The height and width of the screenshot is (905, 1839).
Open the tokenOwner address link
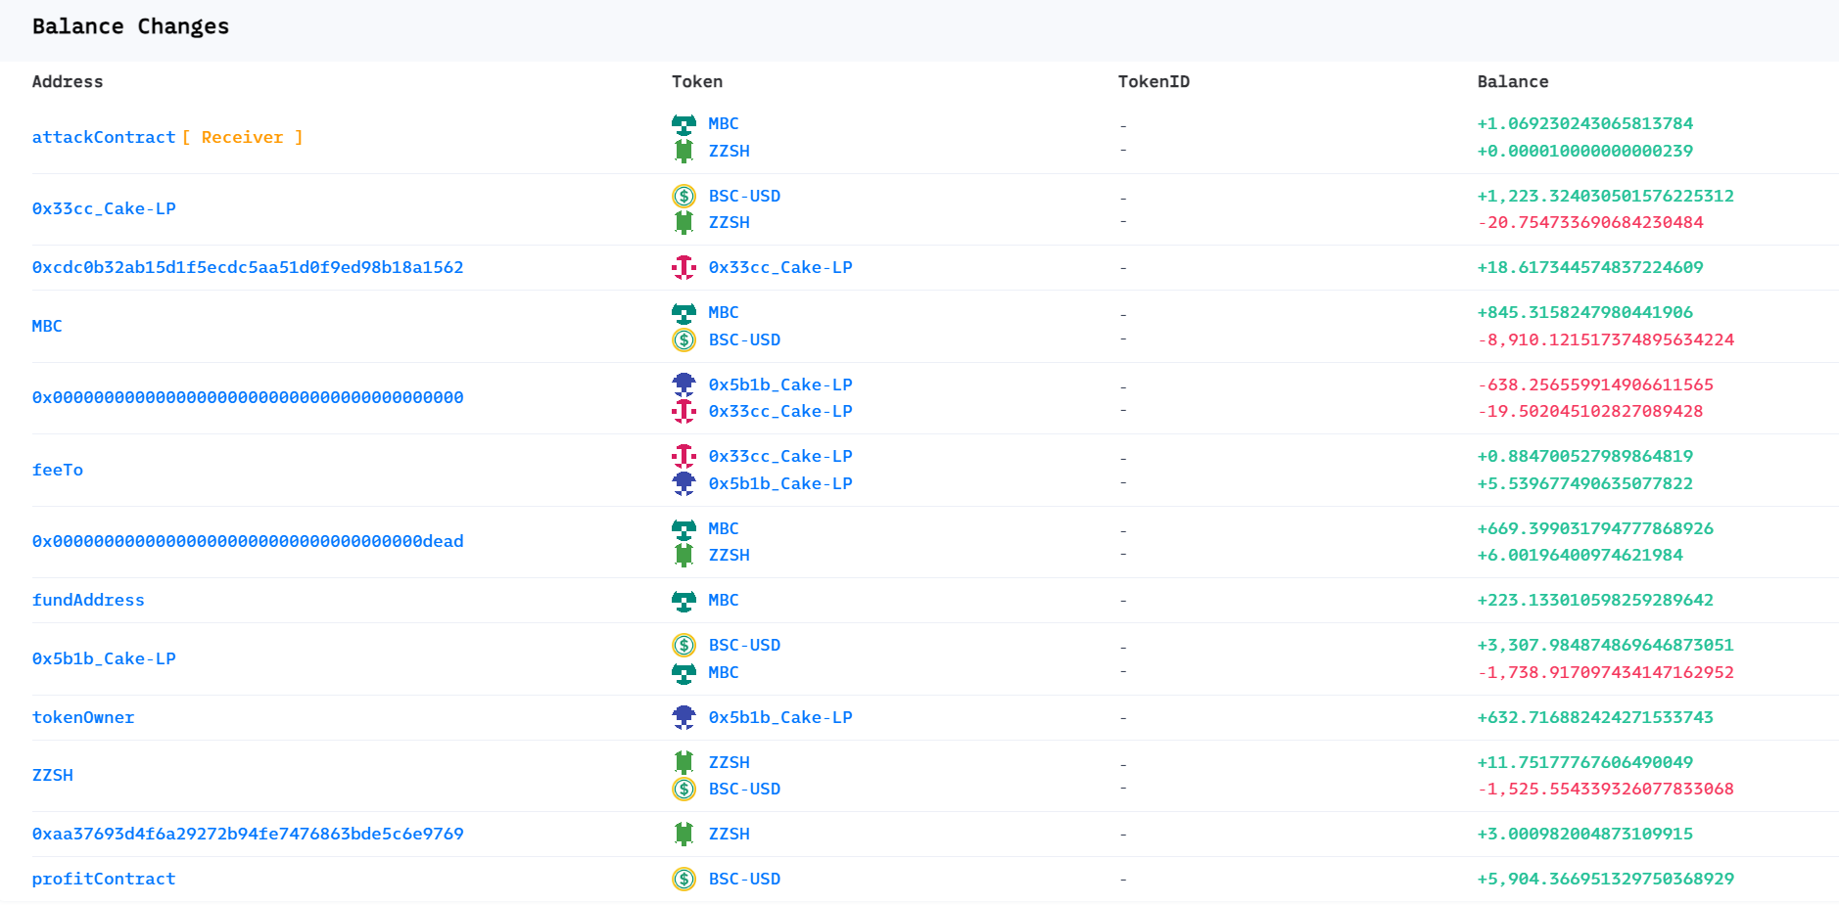[83, 717]
